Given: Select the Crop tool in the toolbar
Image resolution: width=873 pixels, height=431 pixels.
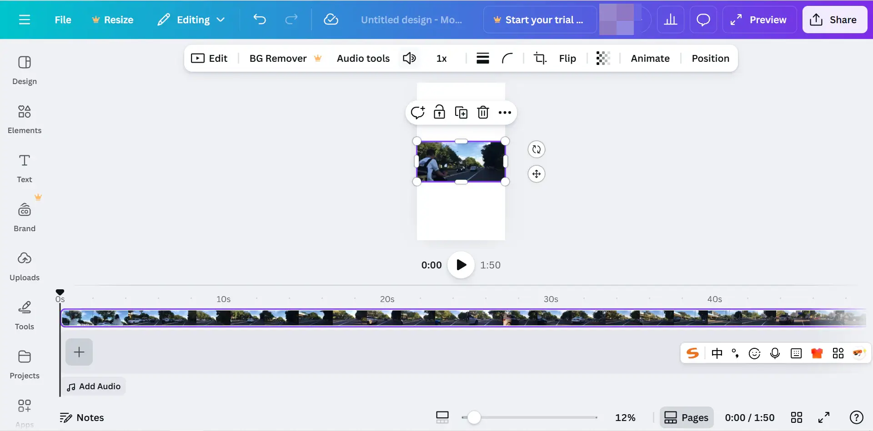Looking at the screenshot, I should (x=540, y=58).
